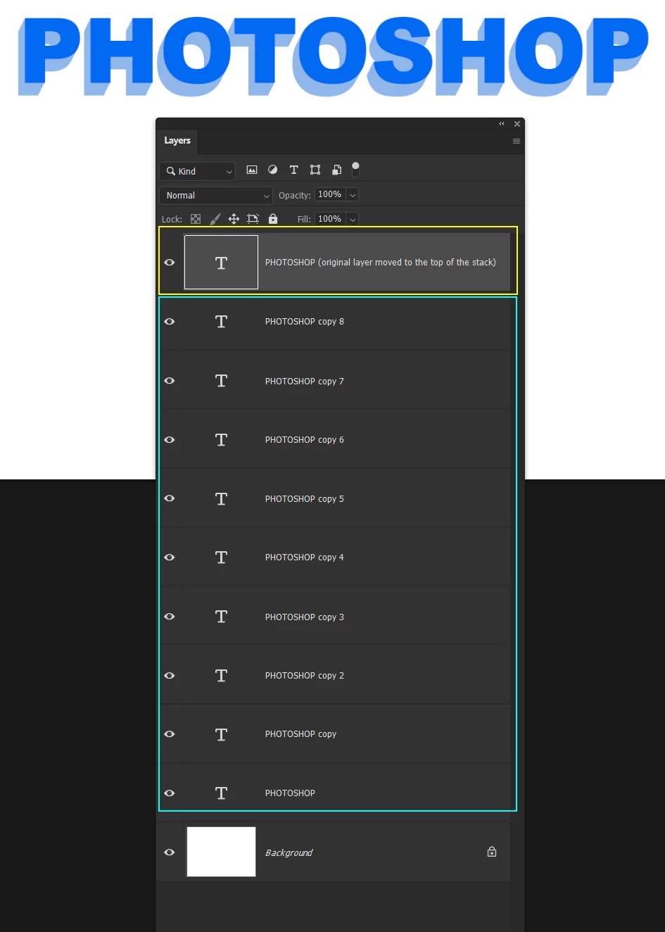Click type icon of PHOTOSHOP copy layer
Image resolution: width=665 pixels, height=932 pixels.
pos(221,735)
